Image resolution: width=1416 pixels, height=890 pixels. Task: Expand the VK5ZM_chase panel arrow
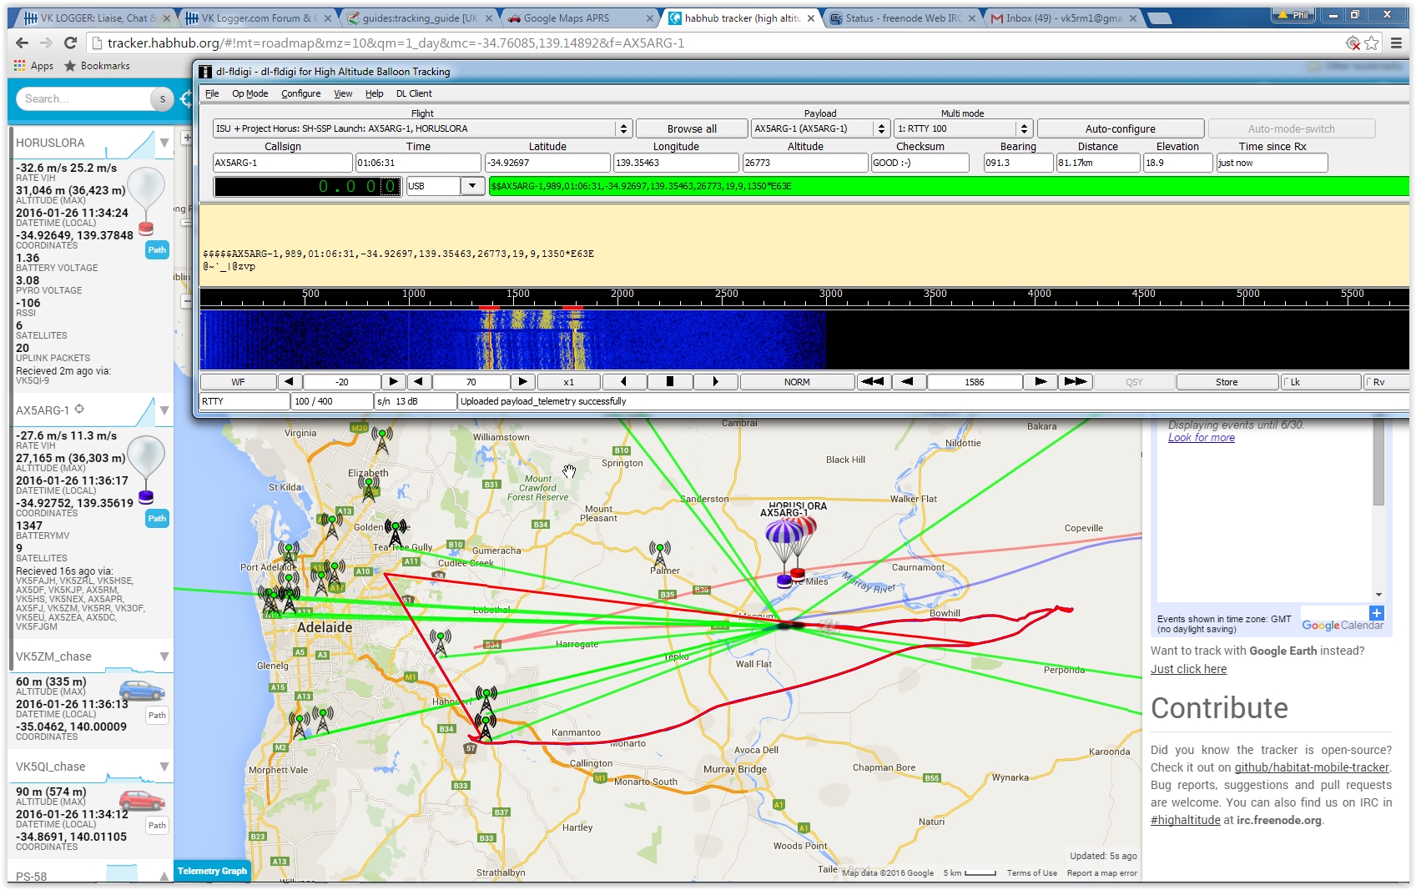[164, 656]
